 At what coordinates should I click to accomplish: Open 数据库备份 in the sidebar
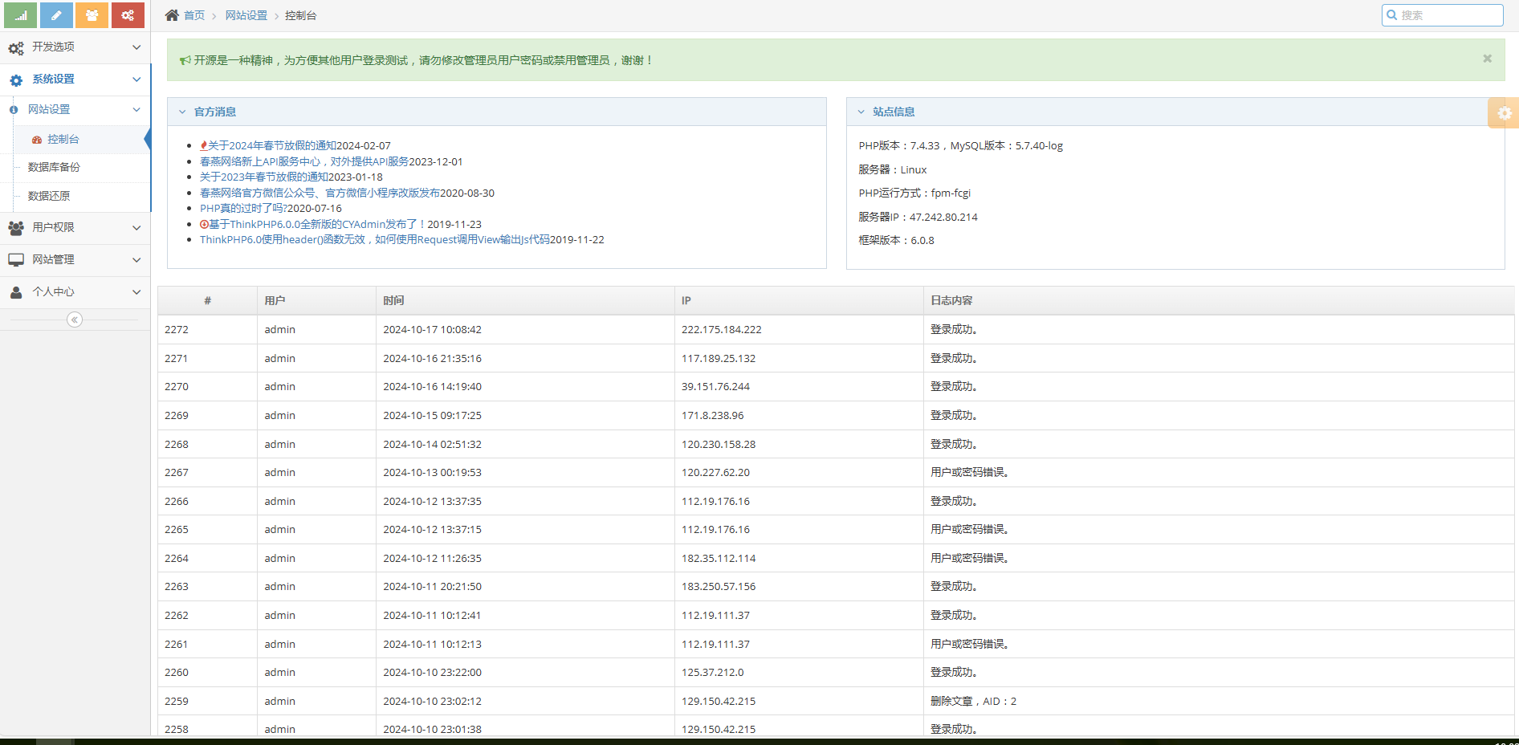54,168
